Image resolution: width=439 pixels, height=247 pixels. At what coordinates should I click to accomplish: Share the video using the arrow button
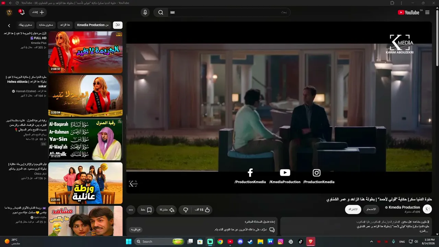pyautogui.click(x=167, y=210)
